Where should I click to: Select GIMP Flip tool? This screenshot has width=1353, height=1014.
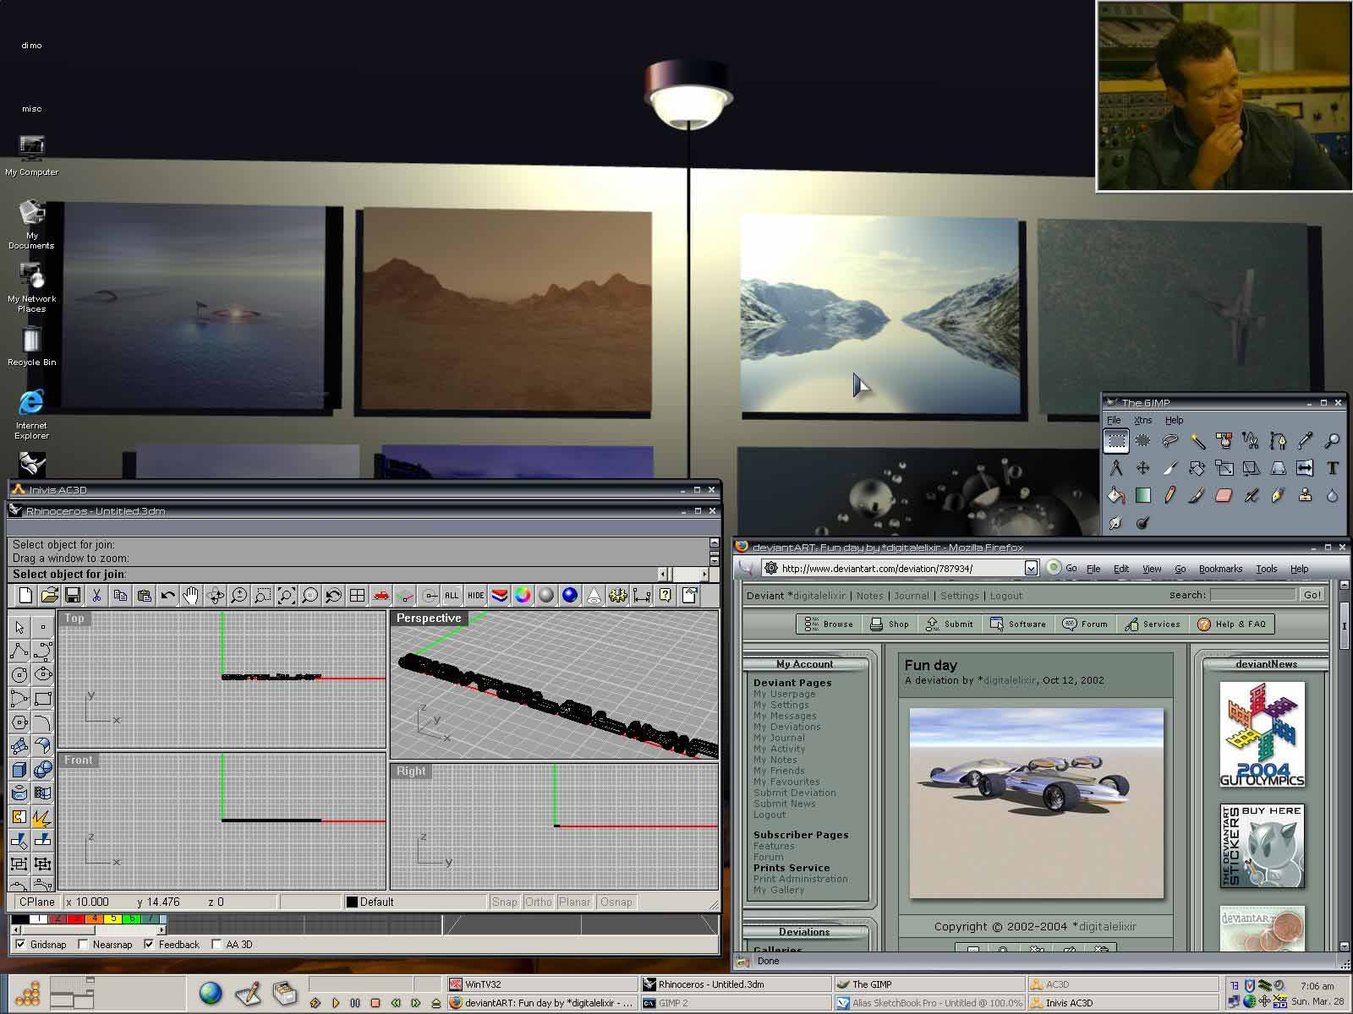1306,468
